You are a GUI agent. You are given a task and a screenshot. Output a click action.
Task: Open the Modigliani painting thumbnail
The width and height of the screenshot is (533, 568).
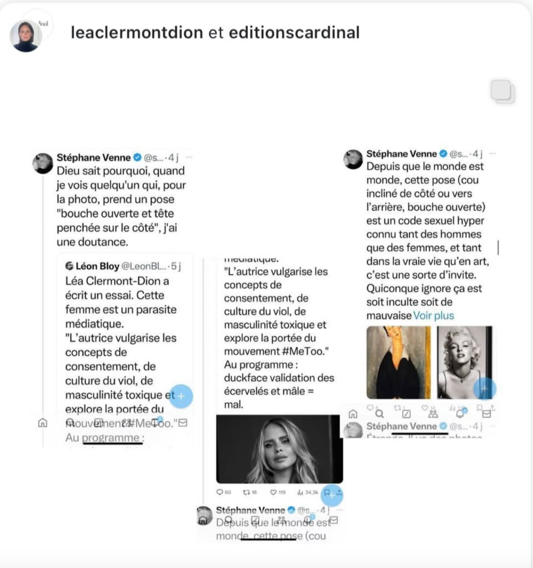(398, 362)
